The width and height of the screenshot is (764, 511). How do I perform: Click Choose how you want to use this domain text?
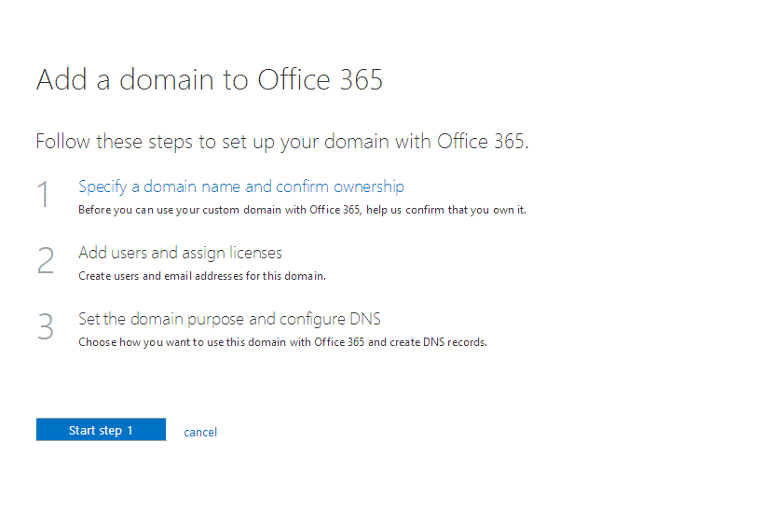[282, 342]
